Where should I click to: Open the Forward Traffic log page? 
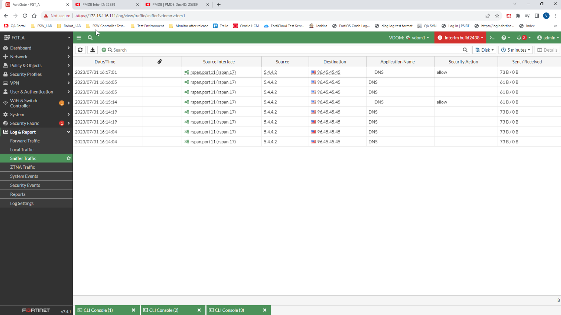(x=25, y=140)
